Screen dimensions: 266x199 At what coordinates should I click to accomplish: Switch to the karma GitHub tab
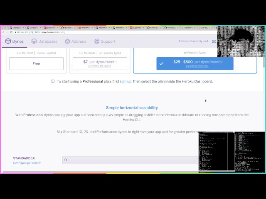pos(153,28)
